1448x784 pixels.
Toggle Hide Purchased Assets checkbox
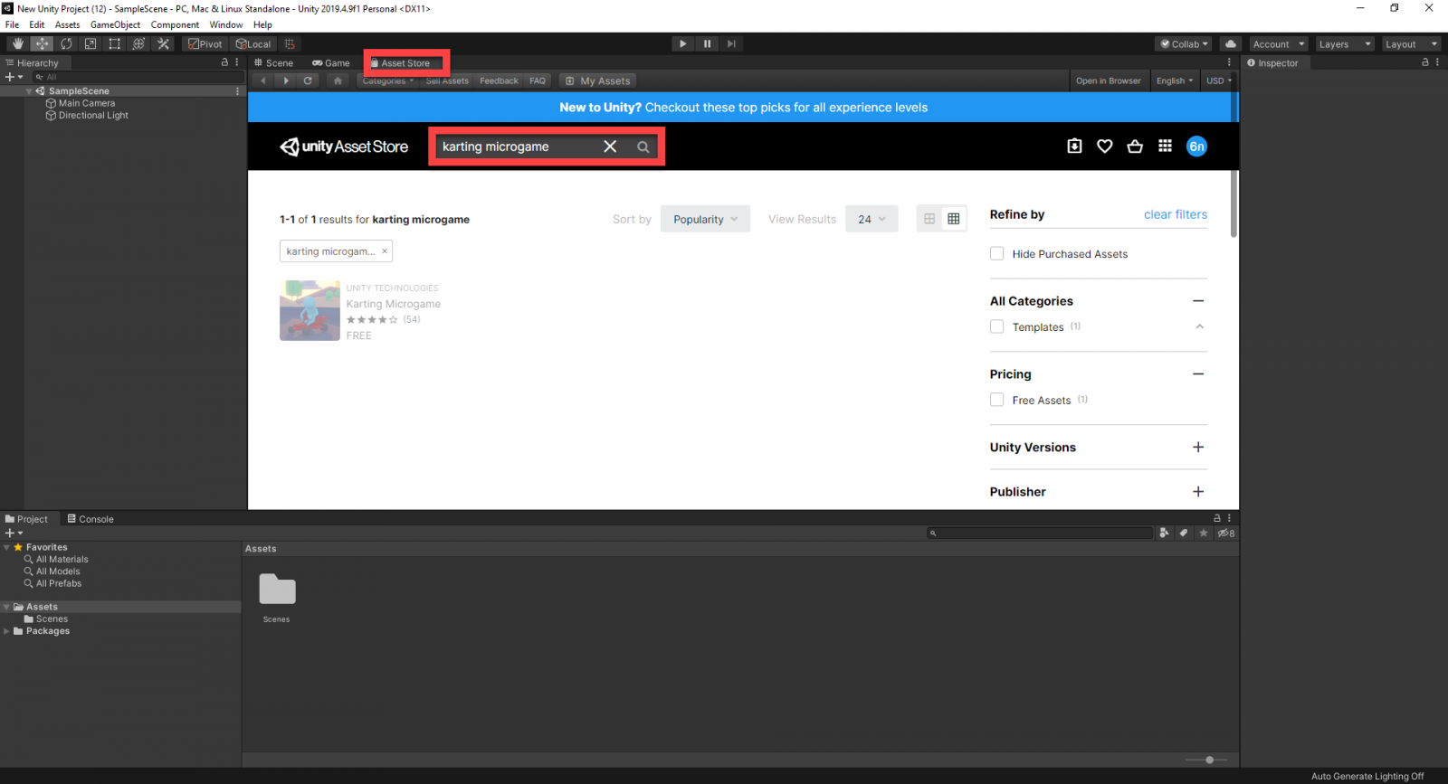click(996, 254)
